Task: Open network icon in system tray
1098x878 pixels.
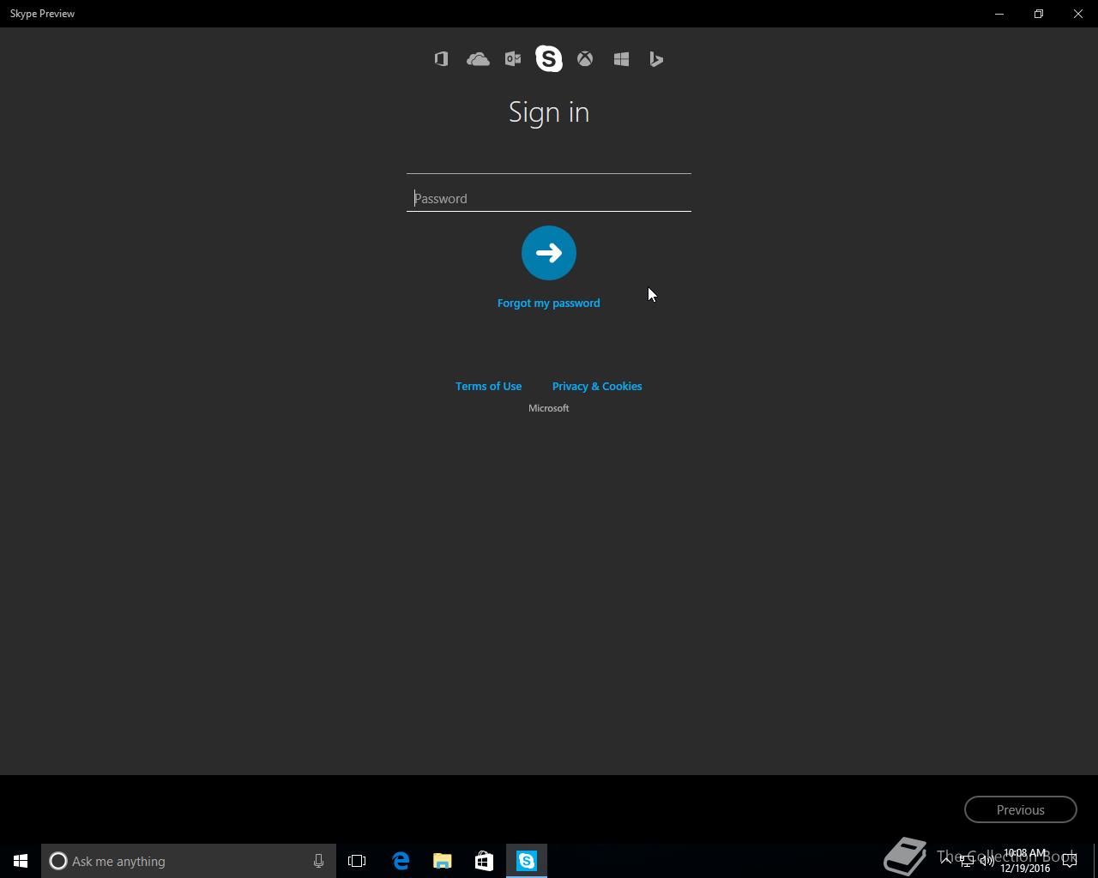Action: click(967, 861)
